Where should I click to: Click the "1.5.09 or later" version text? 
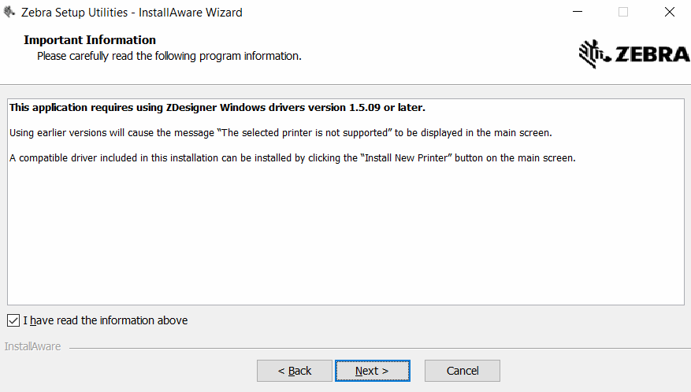(x=387, y=107)
